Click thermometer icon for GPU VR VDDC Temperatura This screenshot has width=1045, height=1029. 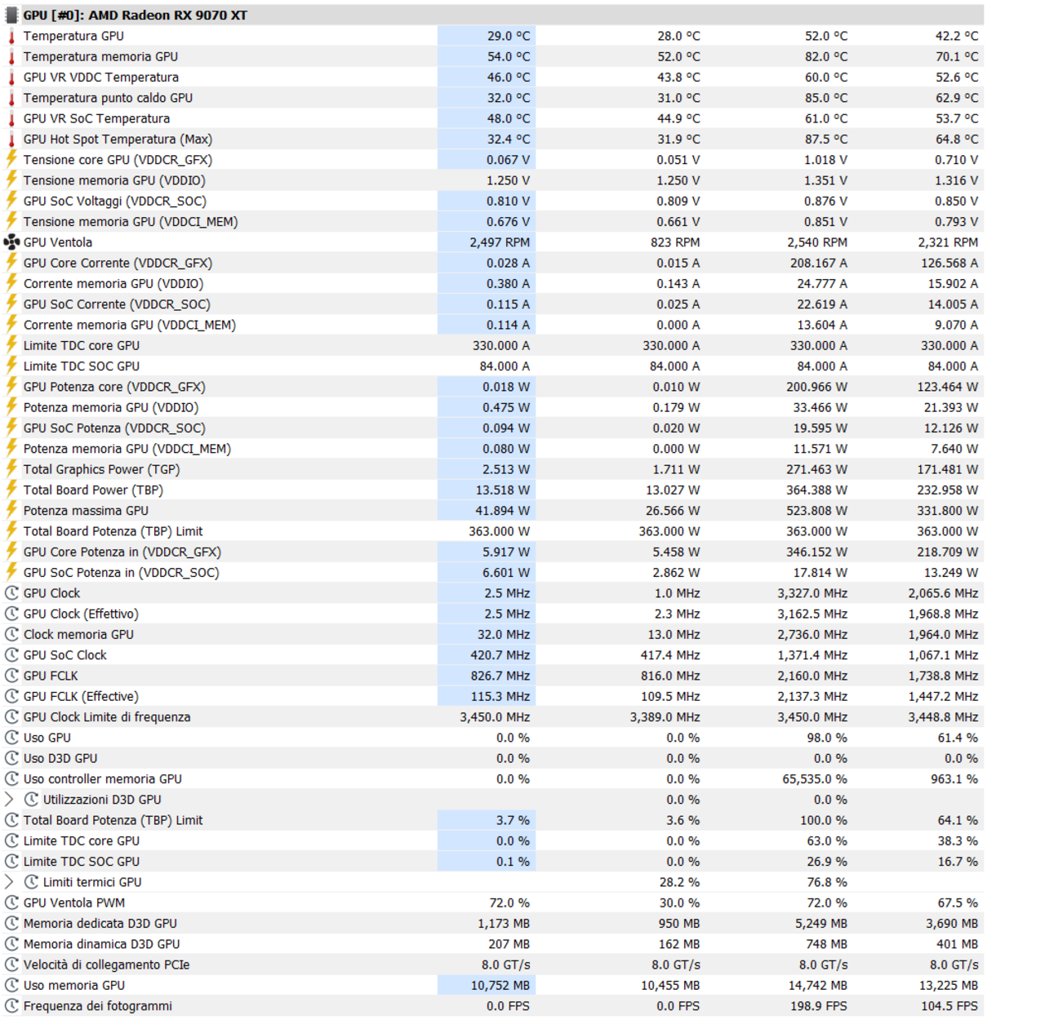(11, 78)
